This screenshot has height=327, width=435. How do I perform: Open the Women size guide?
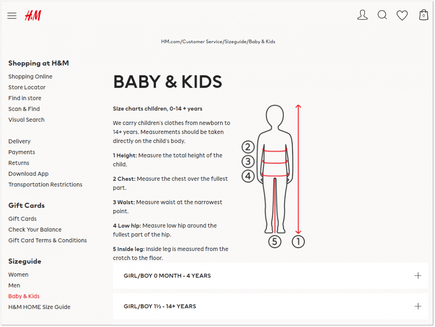(18, 274)
